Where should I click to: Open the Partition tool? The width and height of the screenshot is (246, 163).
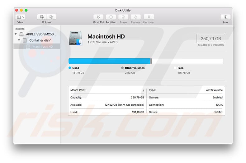click(x=111, y=17)
